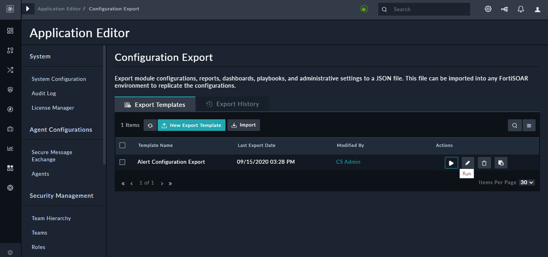Viewport: 548px width, 257px height.
Task: Open notifications via the bell icon
Action: [521, 9]
